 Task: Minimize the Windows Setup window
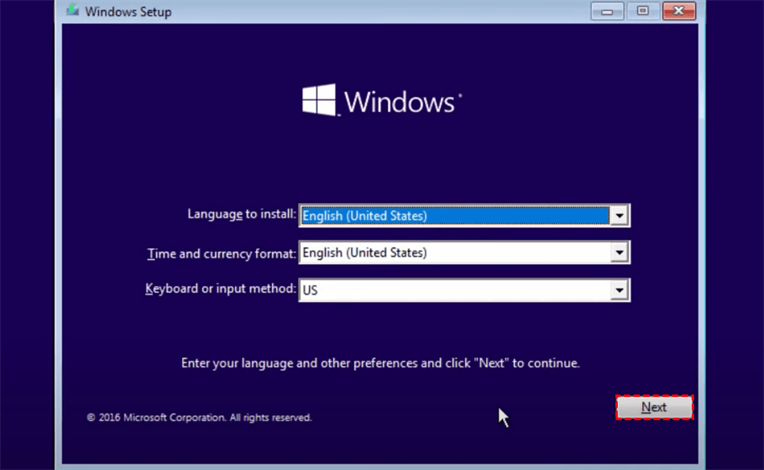[x=607, y=10]
